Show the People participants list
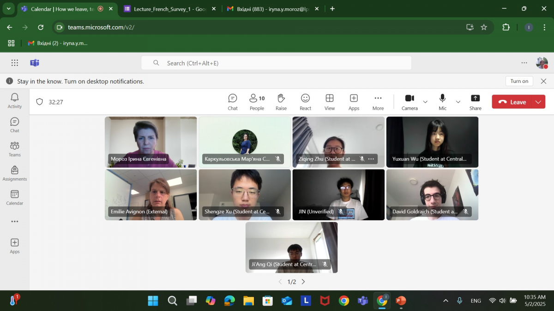554x311 pixels. tap(257, 102)
